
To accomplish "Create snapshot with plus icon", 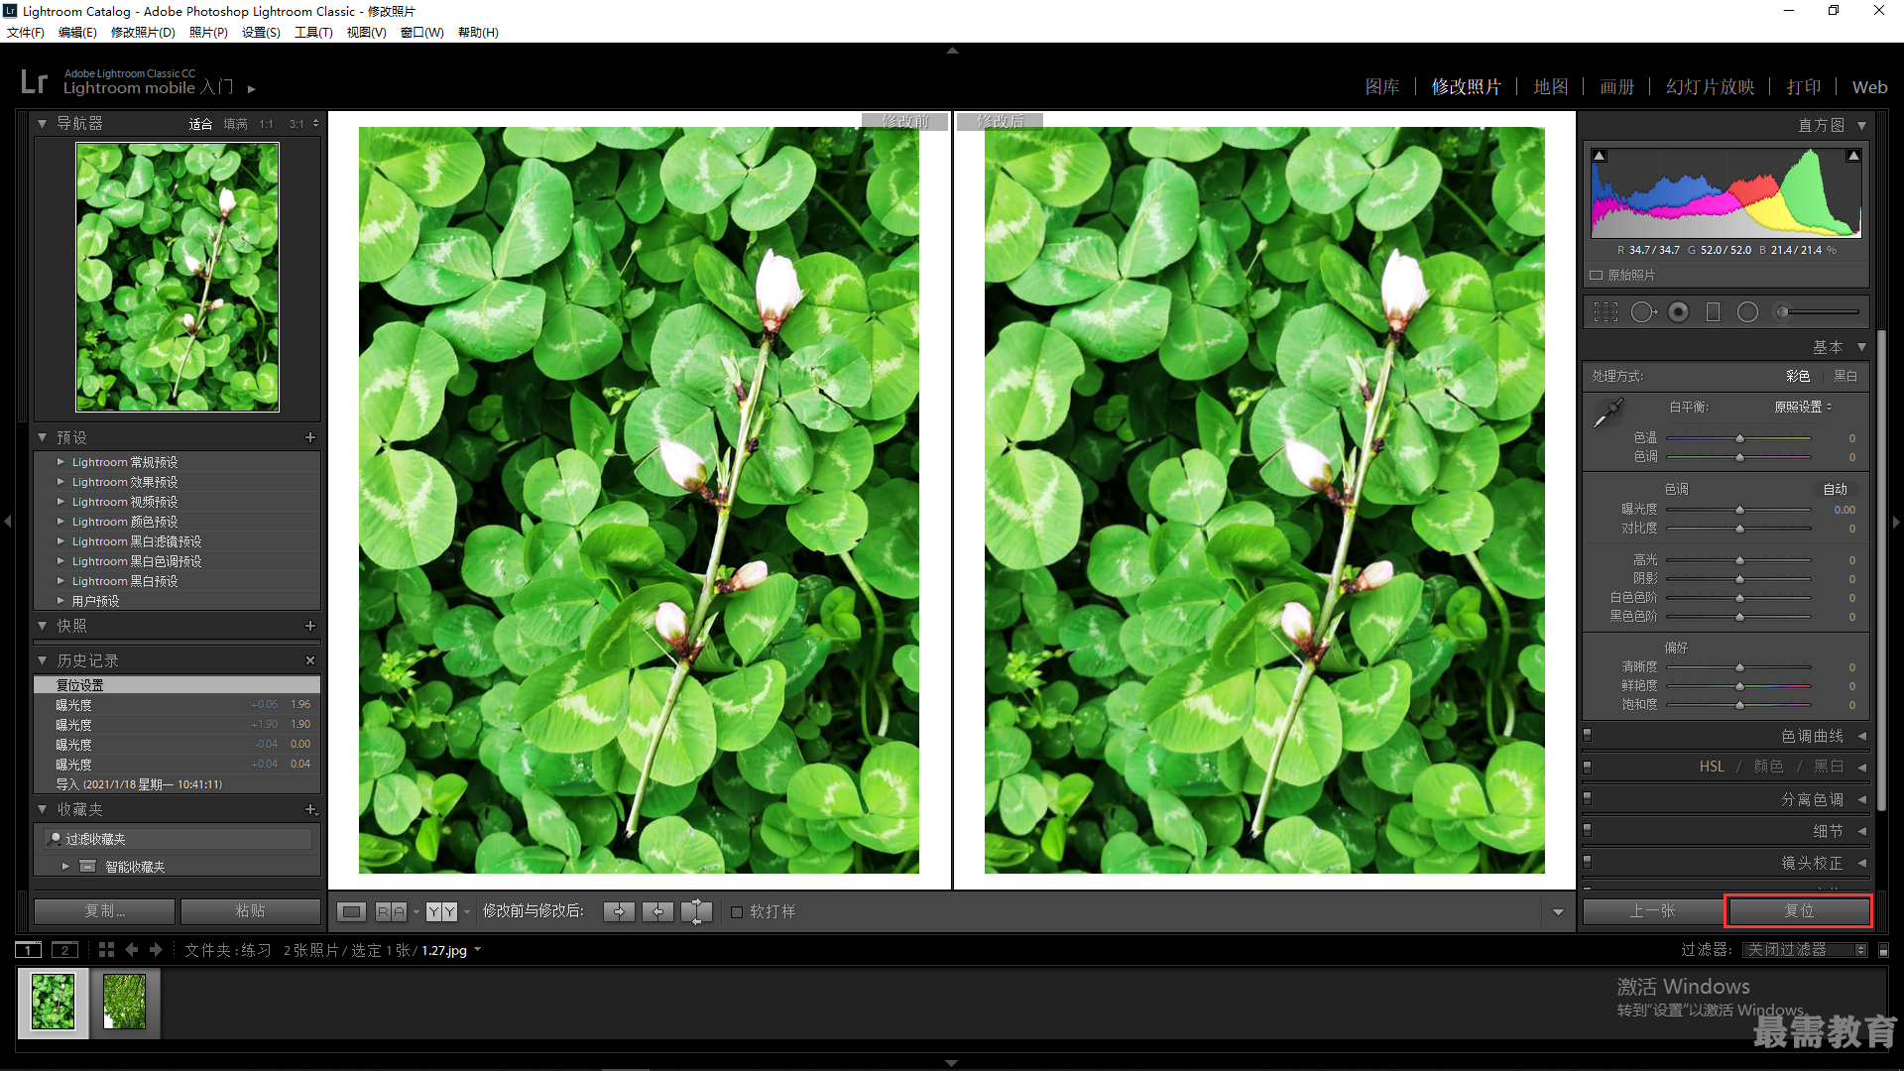I will pyautogui.click(x=310, y=626).
